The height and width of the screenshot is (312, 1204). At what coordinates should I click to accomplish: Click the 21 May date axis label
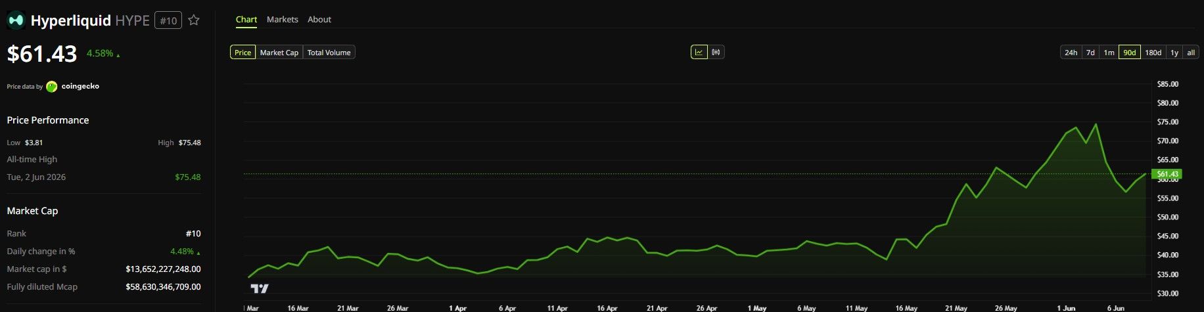coord(956,308)
